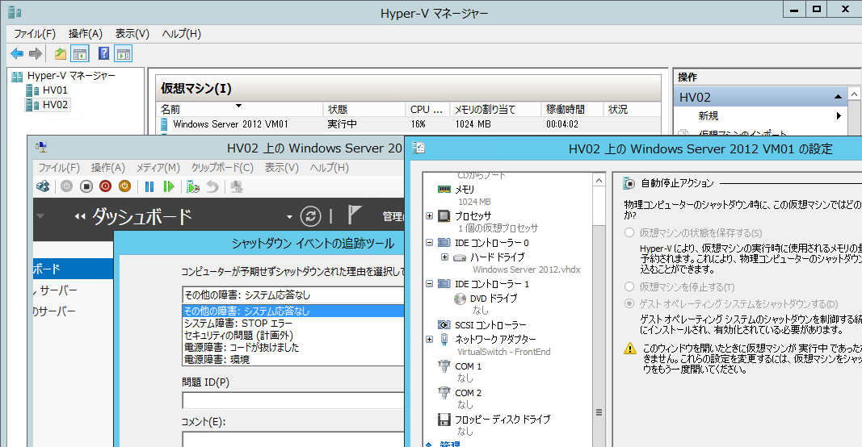
Task: Open the notifications flag in Server Manager
Action: [355, 215]
